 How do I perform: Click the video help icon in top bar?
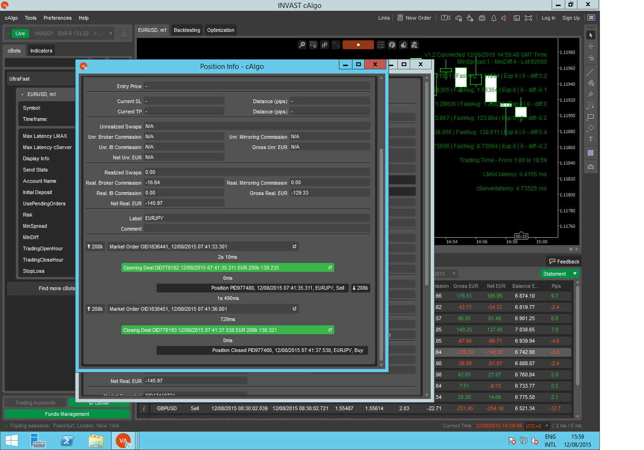[446, 18]
